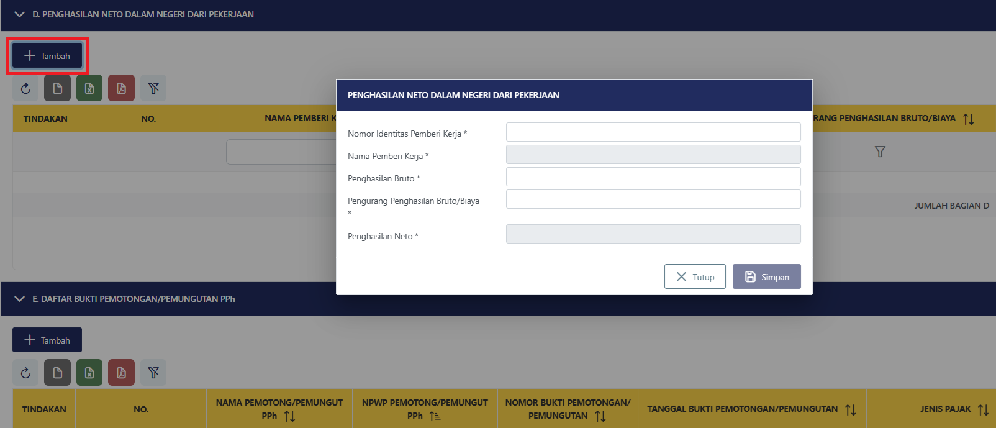Viewport: 996px width, 428px height.
Task: Sort by Pengurang Penghasilan Bruto/Biaya column
Action: [x=969, y=119]
